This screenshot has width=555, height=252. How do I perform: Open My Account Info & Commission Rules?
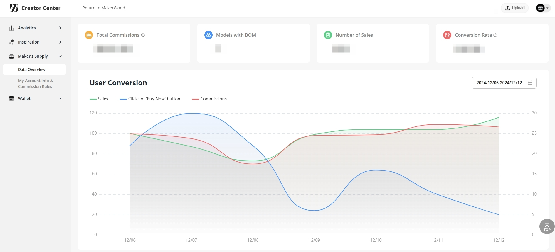point(36,84)
